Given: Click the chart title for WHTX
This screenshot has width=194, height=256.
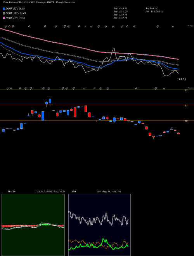Looking at the screenshot, I should (x=39, y=2).
